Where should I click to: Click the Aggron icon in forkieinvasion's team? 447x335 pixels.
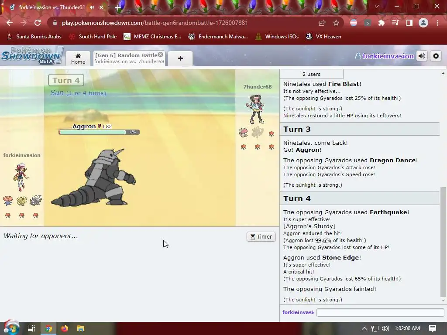(x=36, y=201)
